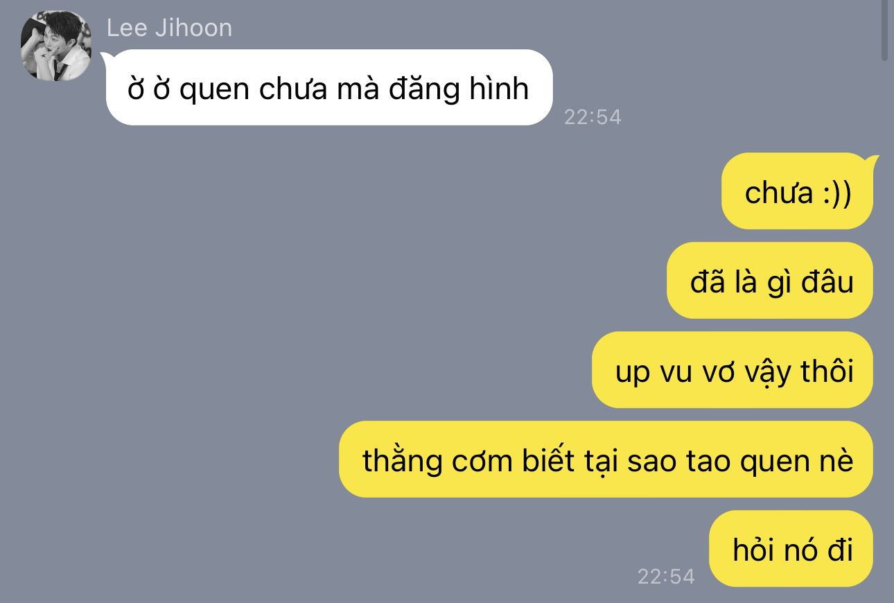
Task: Click the 22:54 timestamp beside 'hỏi nó đi'
Action: click(x=666, y=577)
